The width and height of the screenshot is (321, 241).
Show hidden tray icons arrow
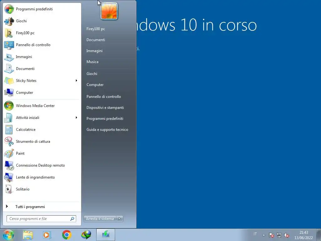pyautogui.click(x=264, y=235)
